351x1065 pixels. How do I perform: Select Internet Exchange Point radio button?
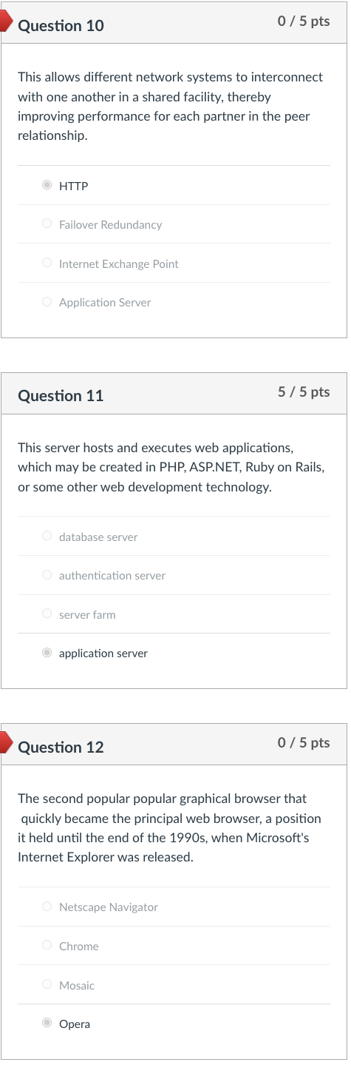[x=47, y=263]
